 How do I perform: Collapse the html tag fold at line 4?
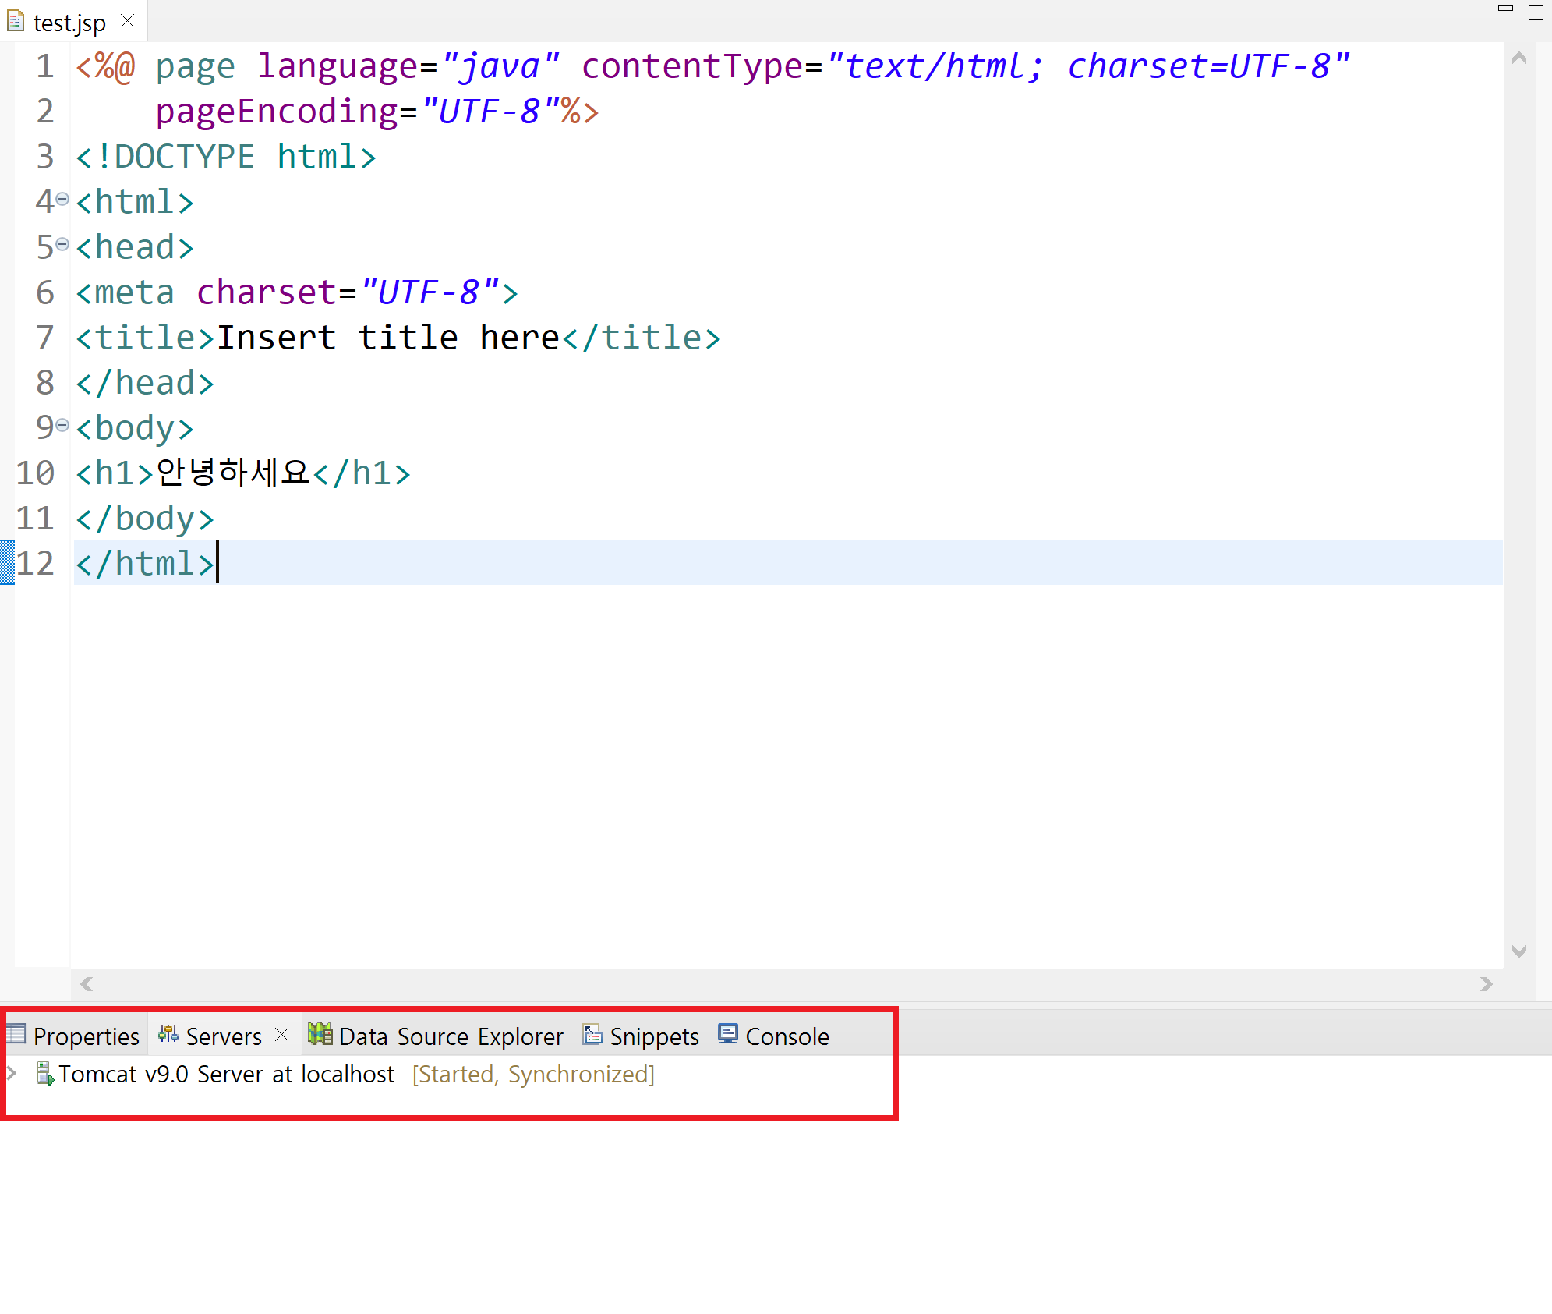pyautogui.click(x=62, y=199)
